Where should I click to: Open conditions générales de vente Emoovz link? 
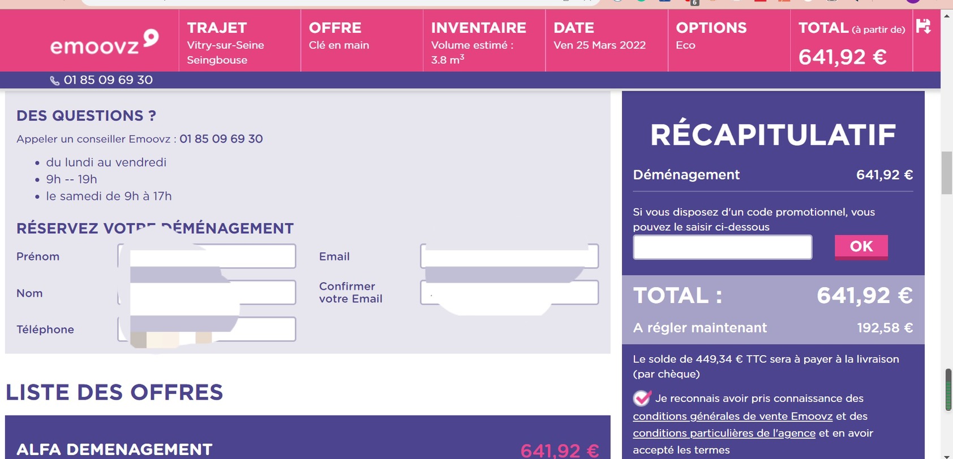[x=733, y=417]
